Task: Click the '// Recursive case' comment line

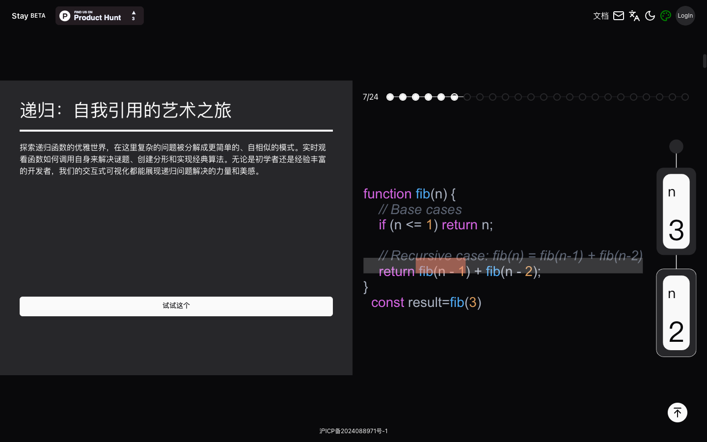Action: click(x=511, y=255)
